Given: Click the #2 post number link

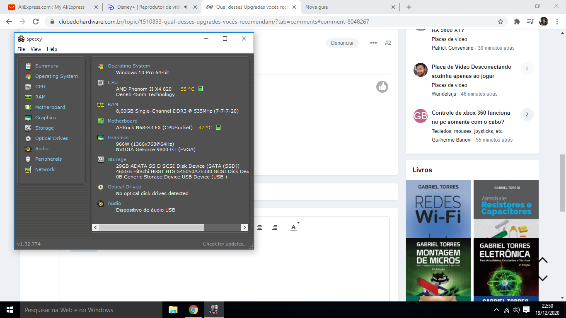Looking at the screenshot, I should [x=388, y=43].
